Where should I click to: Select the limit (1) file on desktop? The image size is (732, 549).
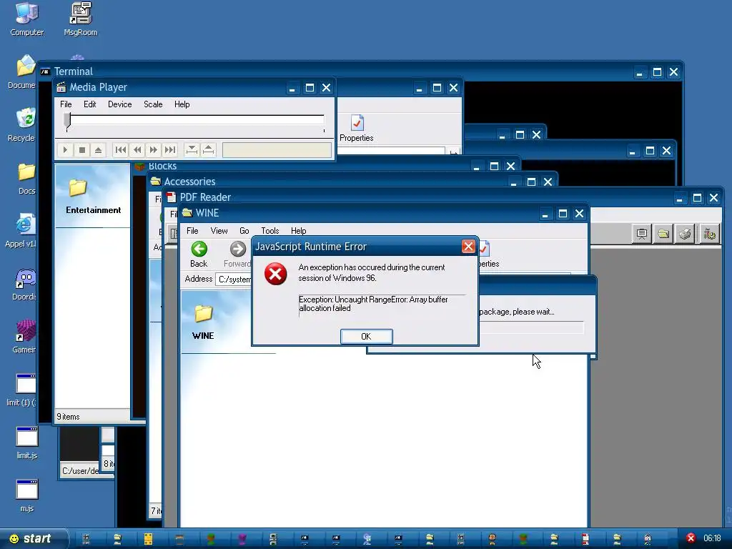click(21, 390)
